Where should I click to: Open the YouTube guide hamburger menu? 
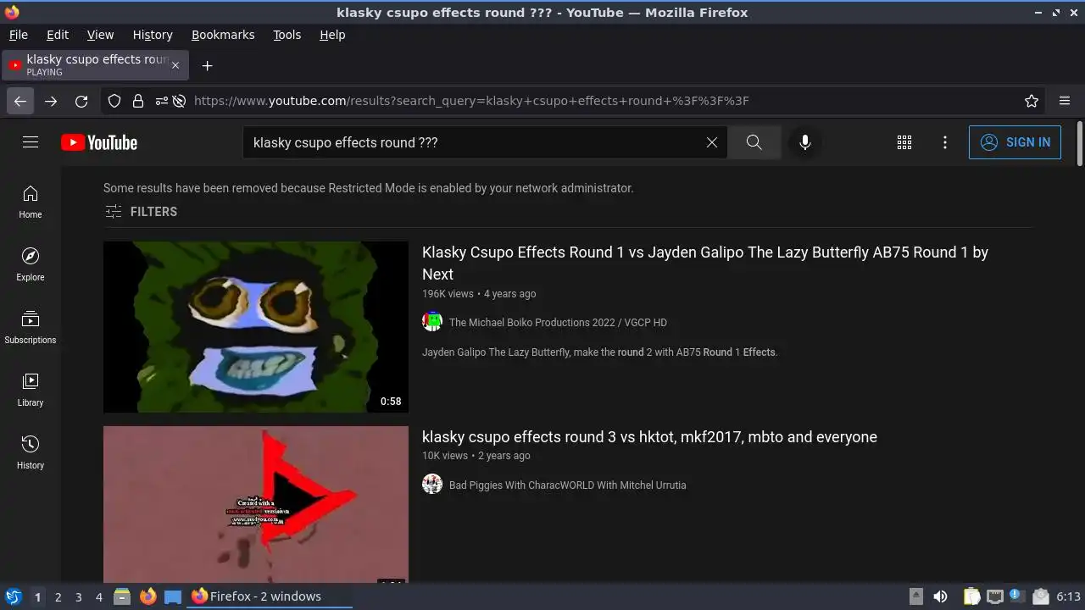(x=31, y=142)
